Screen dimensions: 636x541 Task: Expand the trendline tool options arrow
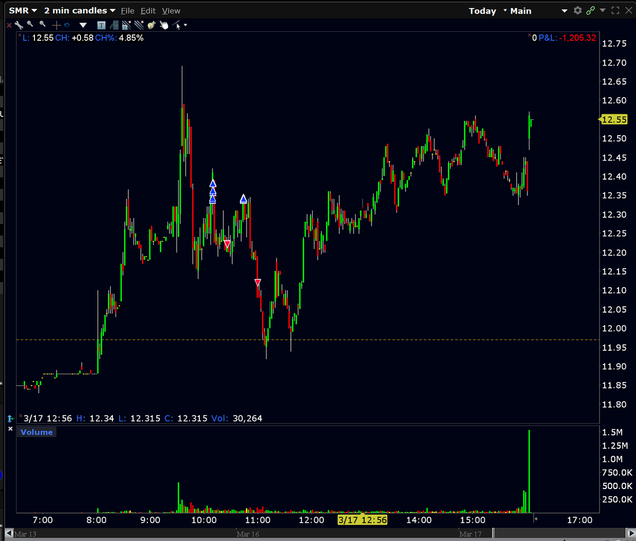coord(185,25)
